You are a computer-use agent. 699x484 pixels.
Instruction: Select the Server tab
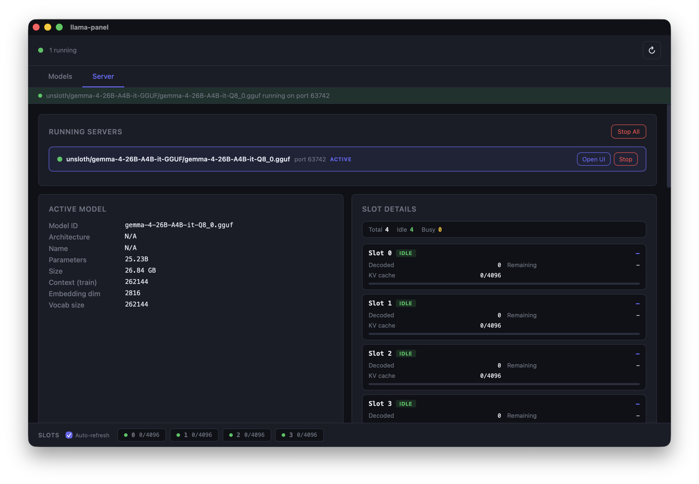tap(103, 76)
